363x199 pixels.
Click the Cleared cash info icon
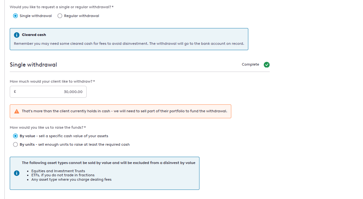16,35
